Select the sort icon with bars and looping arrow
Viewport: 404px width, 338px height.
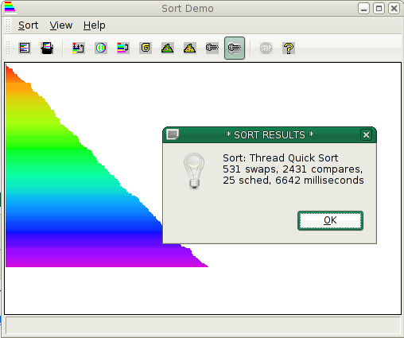pos(79,49)
